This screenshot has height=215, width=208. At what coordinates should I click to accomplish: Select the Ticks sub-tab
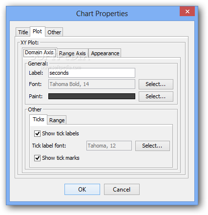pyautogui.click(x=39, y=119)
